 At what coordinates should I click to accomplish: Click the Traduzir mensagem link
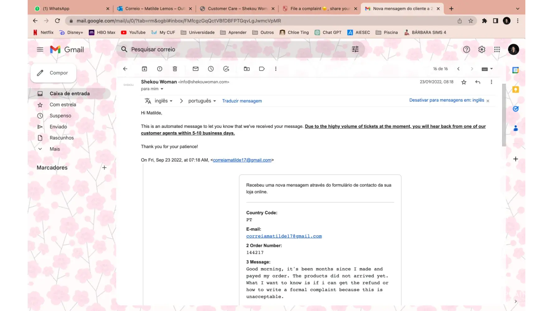pyautogui.click(x=242, y=101)
